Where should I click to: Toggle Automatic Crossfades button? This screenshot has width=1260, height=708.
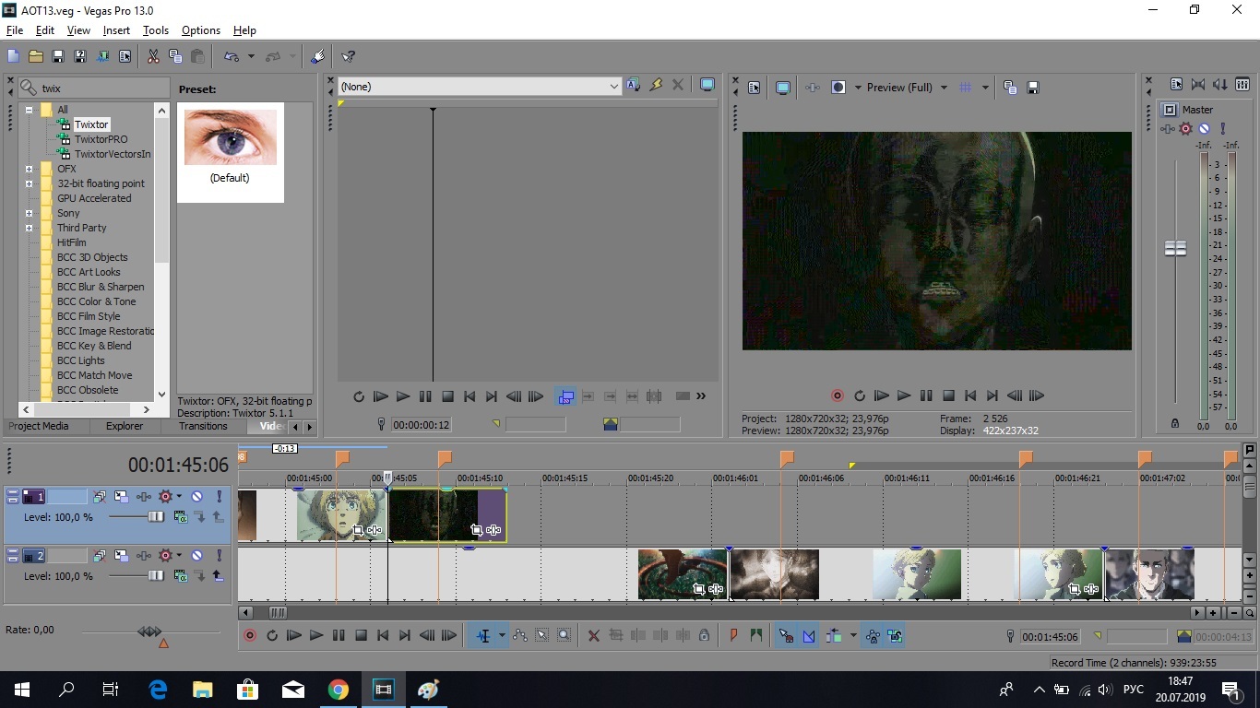click(x=809, y=636)
